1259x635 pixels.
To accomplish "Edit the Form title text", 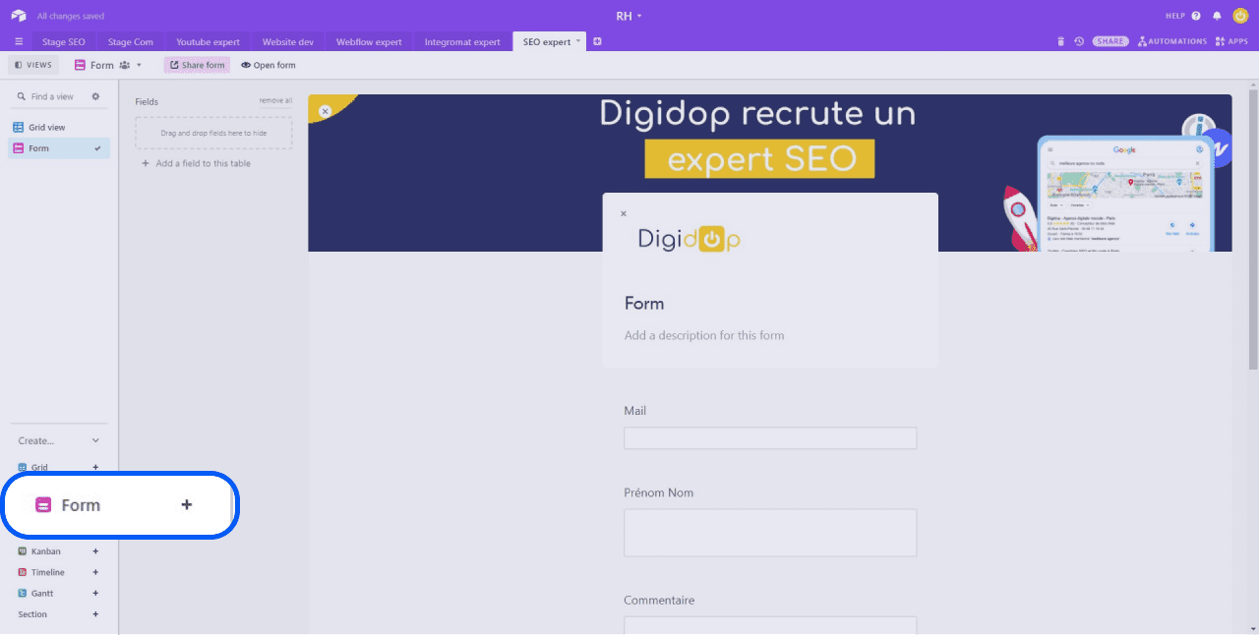I will point(644,304).
